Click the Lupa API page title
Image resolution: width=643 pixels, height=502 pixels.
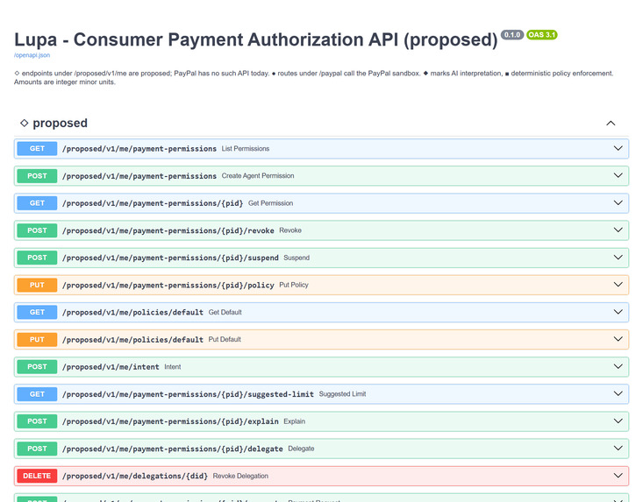click(256, 40)
